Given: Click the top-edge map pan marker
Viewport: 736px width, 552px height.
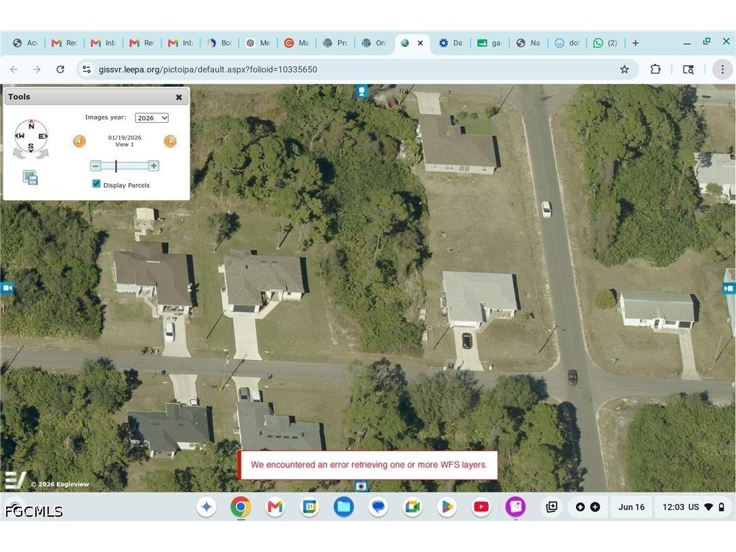Looking at the screenshot, I should pyautogui.click(x=361, y=91).
